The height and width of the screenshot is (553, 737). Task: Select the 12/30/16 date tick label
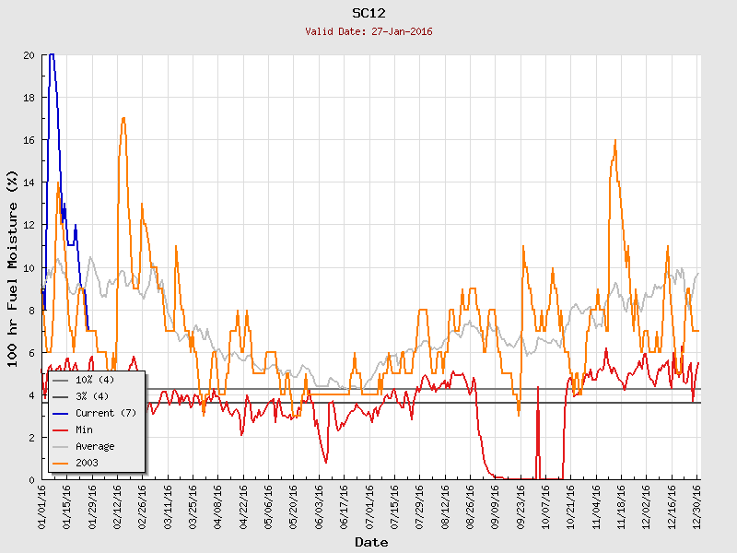697,506
